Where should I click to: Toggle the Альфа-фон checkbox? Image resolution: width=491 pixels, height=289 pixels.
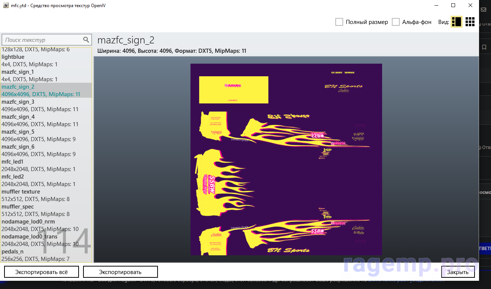(396, 22)
